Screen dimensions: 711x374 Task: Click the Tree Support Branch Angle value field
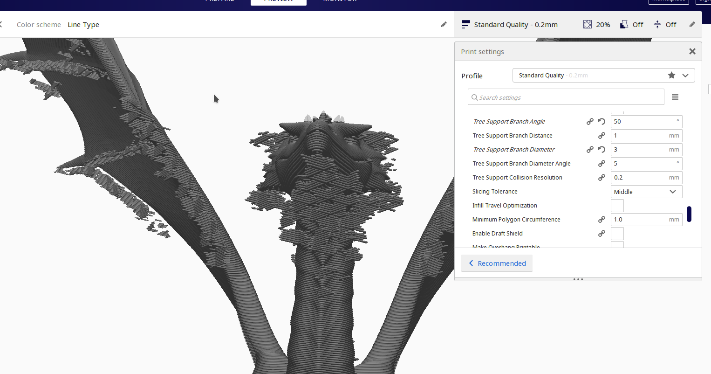pos(646,121)
